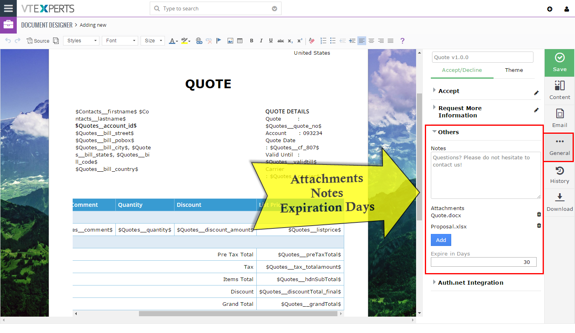The image size is (575, 333).
Task: Open the Font dropdown
Action: click(x=120, y=41)
